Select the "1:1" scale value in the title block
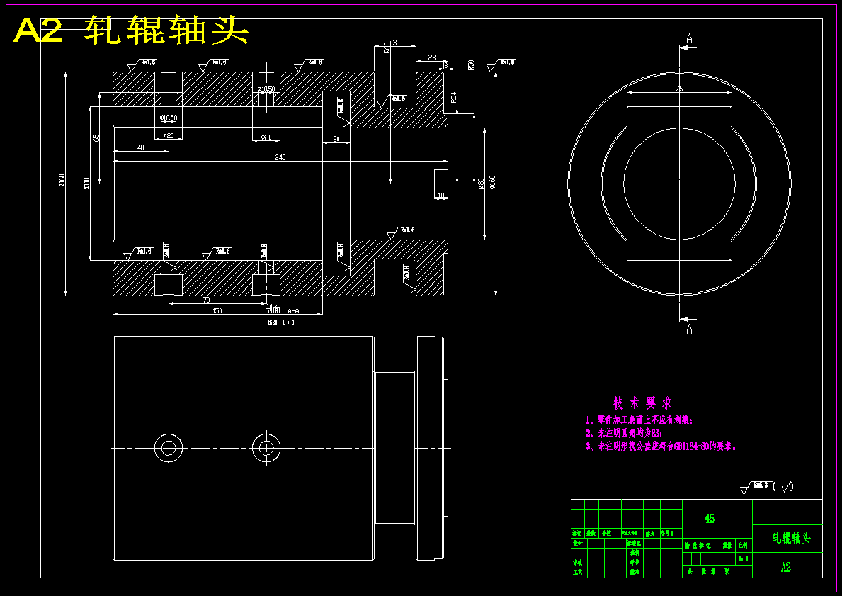This screenshot has height=596, width=842. click(744, 559)
